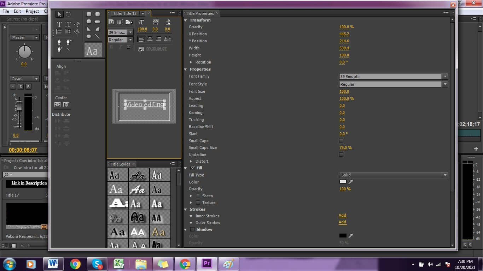Select the Area Type tool
The height and width of the screenshot is (271, 483).
pyautogui.click(x=59, y=32)
